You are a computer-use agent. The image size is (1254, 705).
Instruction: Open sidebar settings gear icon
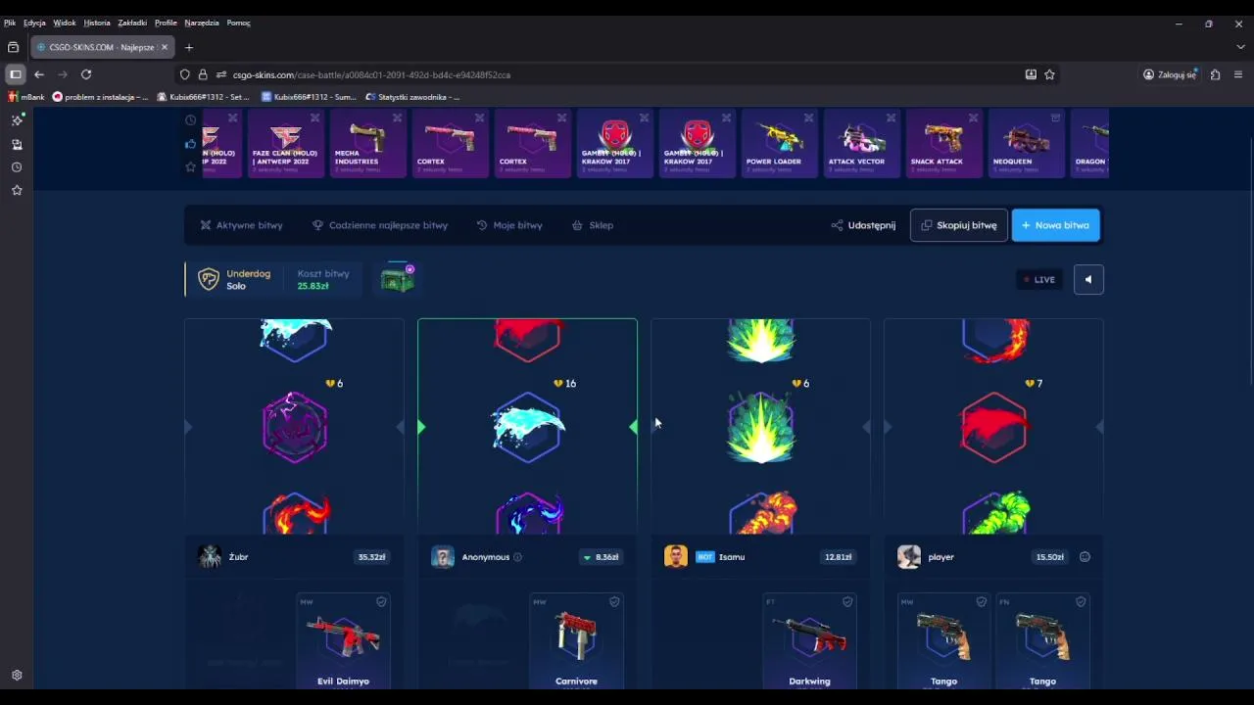[17, 676]
